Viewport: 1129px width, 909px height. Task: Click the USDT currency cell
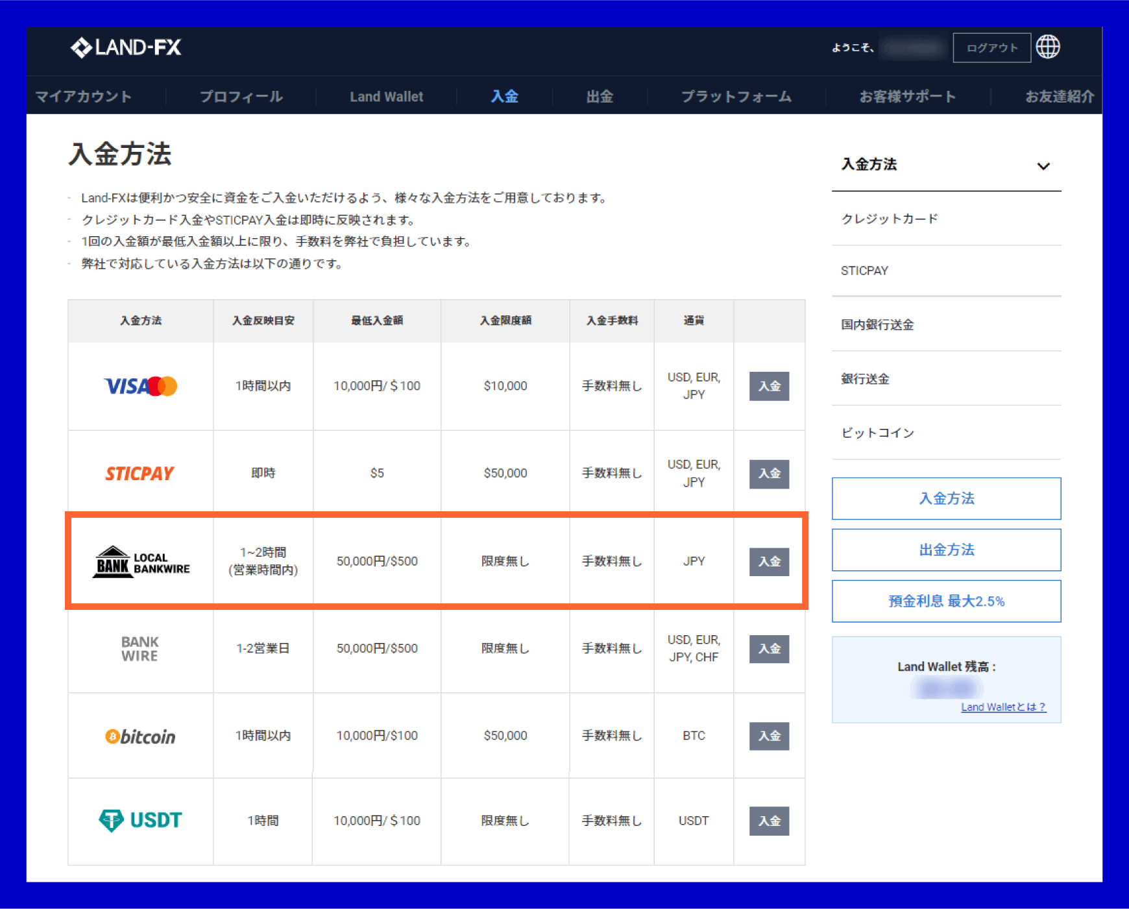(x=694, y=821)
